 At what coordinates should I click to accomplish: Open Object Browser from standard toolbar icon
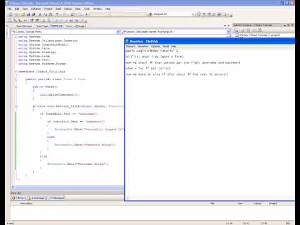pos(209,14)
